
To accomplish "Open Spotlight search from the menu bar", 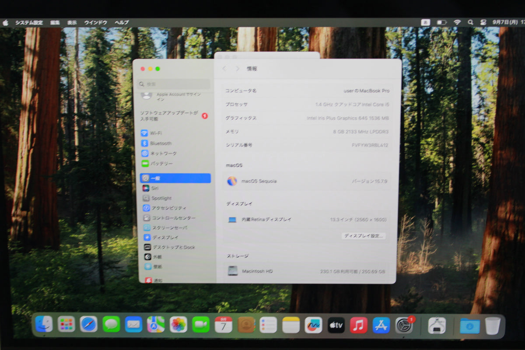I will 470,22.
